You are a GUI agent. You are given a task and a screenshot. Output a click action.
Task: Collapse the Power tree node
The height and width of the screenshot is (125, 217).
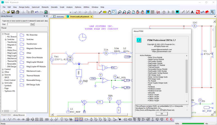3,34
